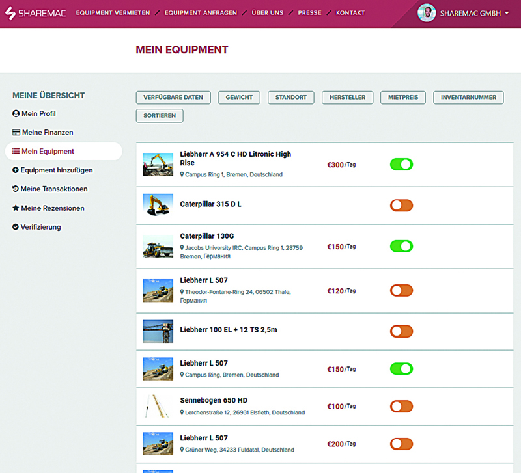
Task: Turn on the Sennebogen 650 HD toggle
Action: click(x=401, y=407)
